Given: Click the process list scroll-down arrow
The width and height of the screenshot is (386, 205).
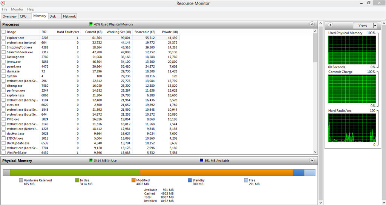Looking at the screenshot, I should (316, 152).
